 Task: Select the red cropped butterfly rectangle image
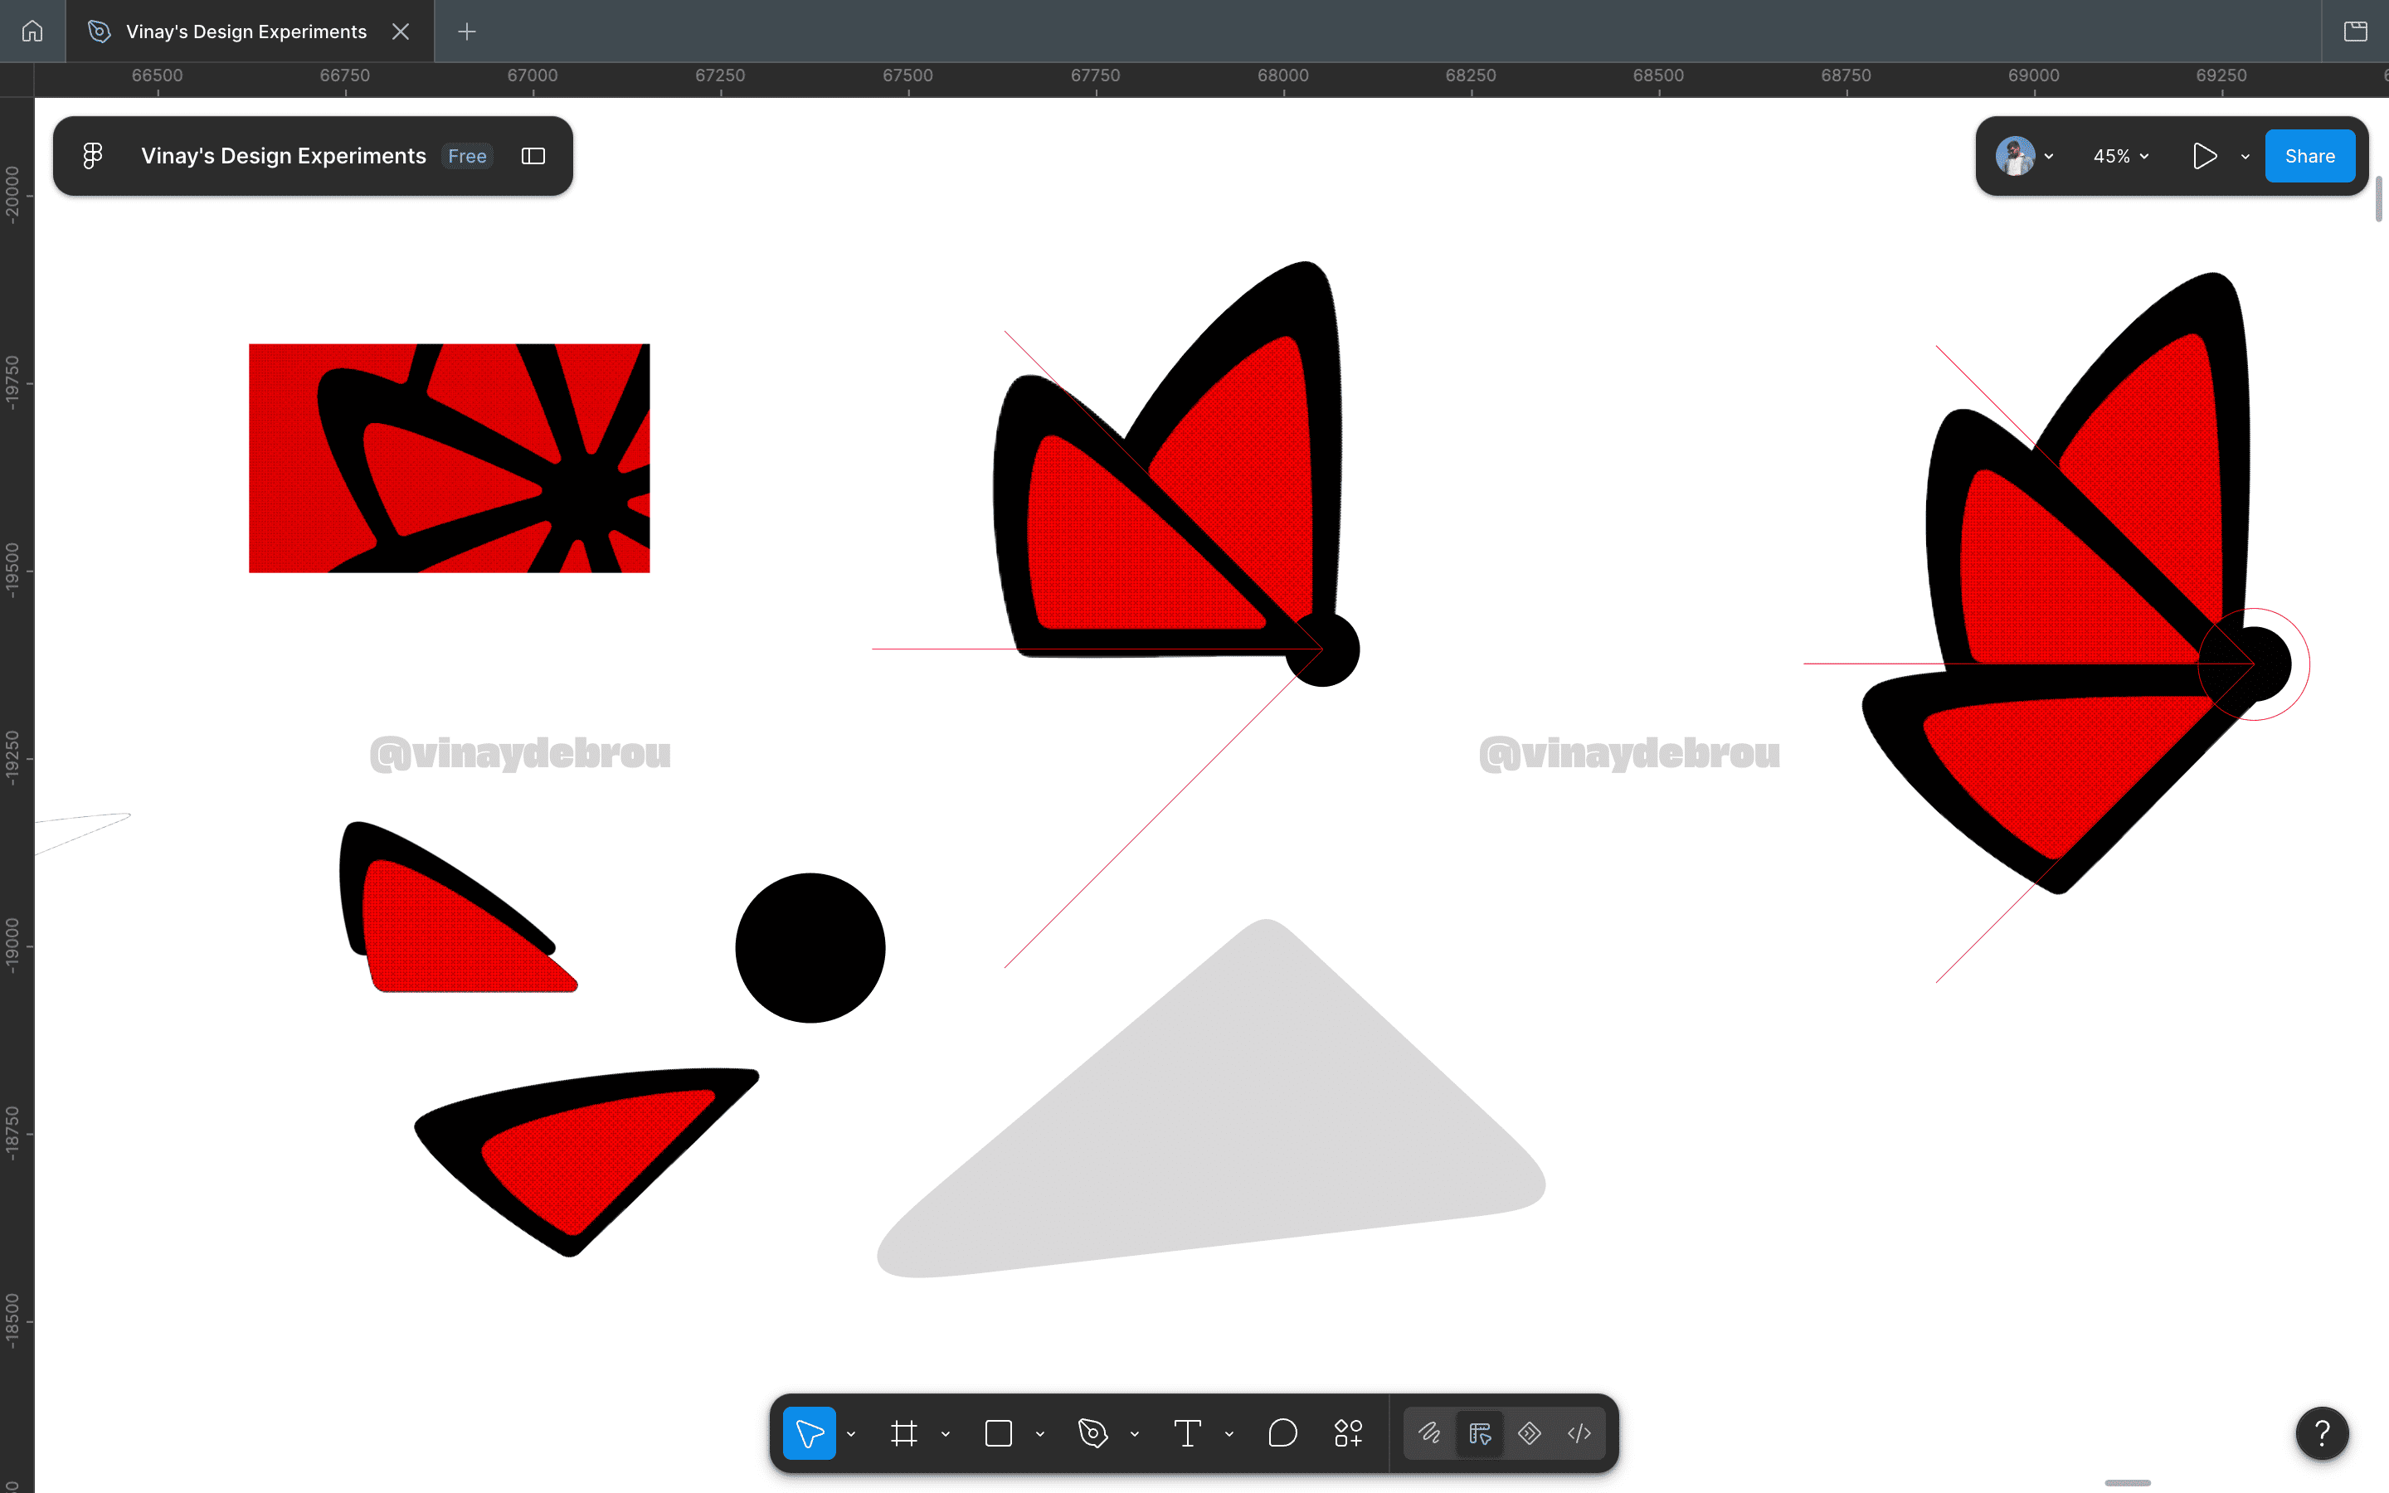(x=449, y=458)
